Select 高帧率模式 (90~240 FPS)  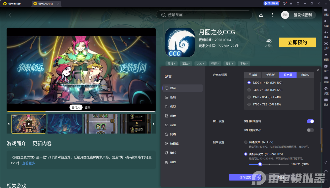[x=246, y=154]
